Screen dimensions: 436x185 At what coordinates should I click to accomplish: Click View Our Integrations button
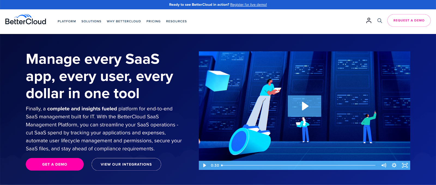[x=126, y=164]
